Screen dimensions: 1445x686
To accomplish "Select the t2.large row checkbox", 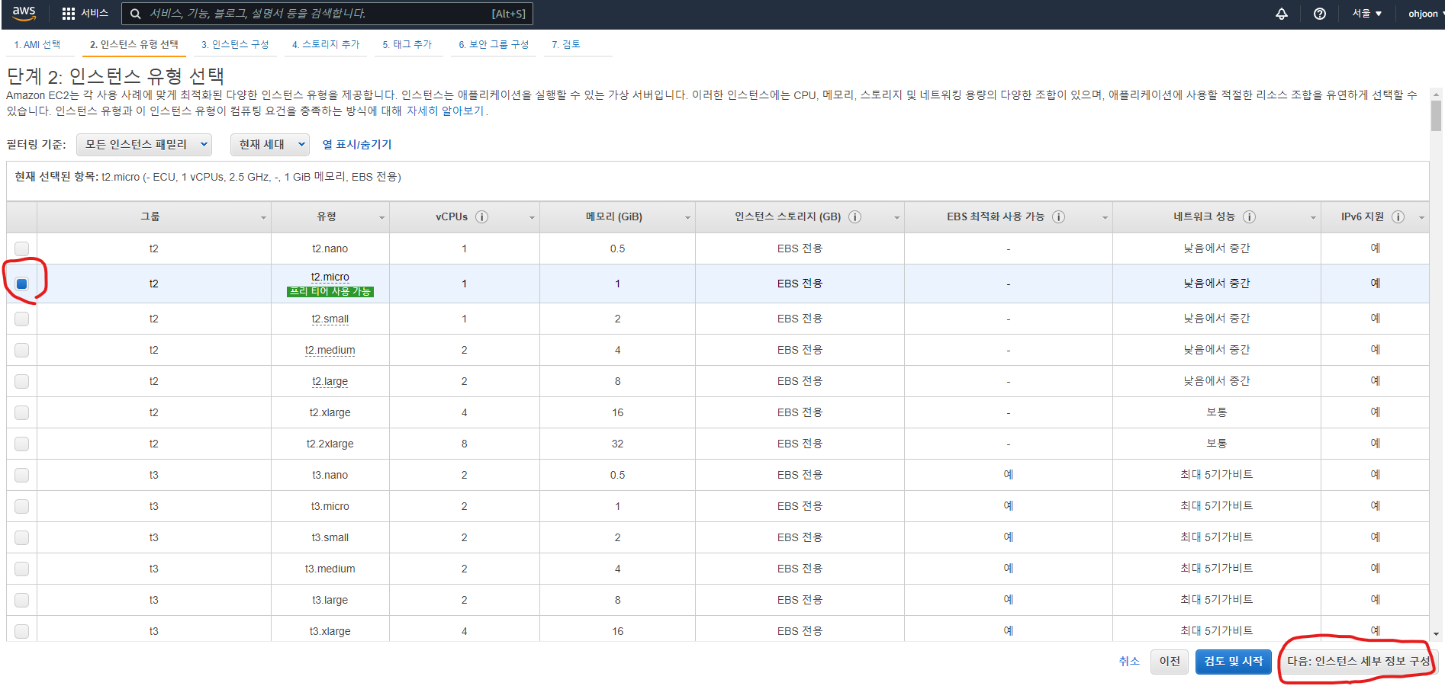I will coord(21,381).
